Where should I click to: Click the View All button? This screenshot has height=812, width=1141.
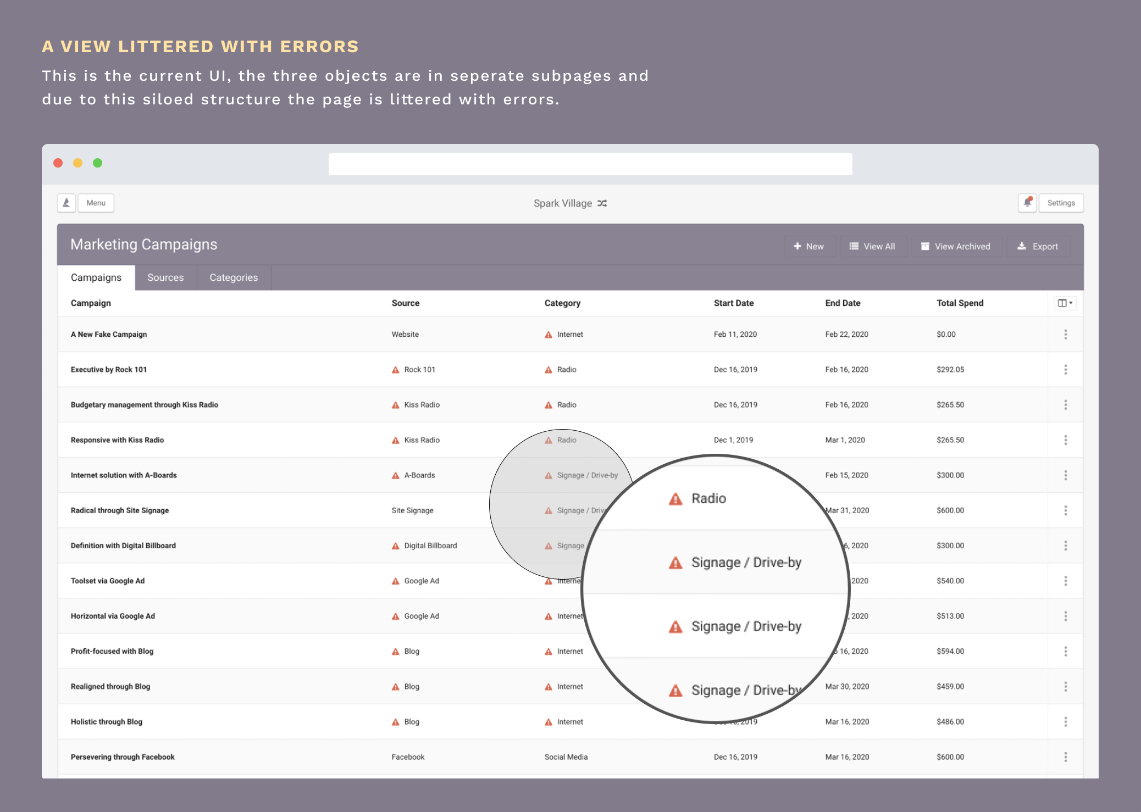(x=874, y=246)
